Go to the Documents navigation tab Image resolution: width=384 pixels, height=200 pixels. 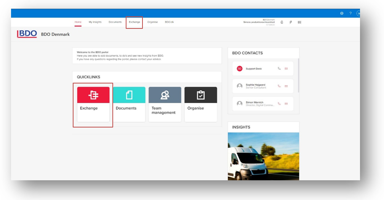tap(115, 22)
